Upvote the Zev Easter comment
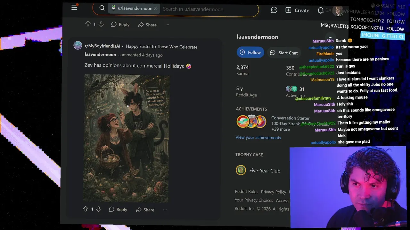The image size is (410, 230). tap(86, 209)
